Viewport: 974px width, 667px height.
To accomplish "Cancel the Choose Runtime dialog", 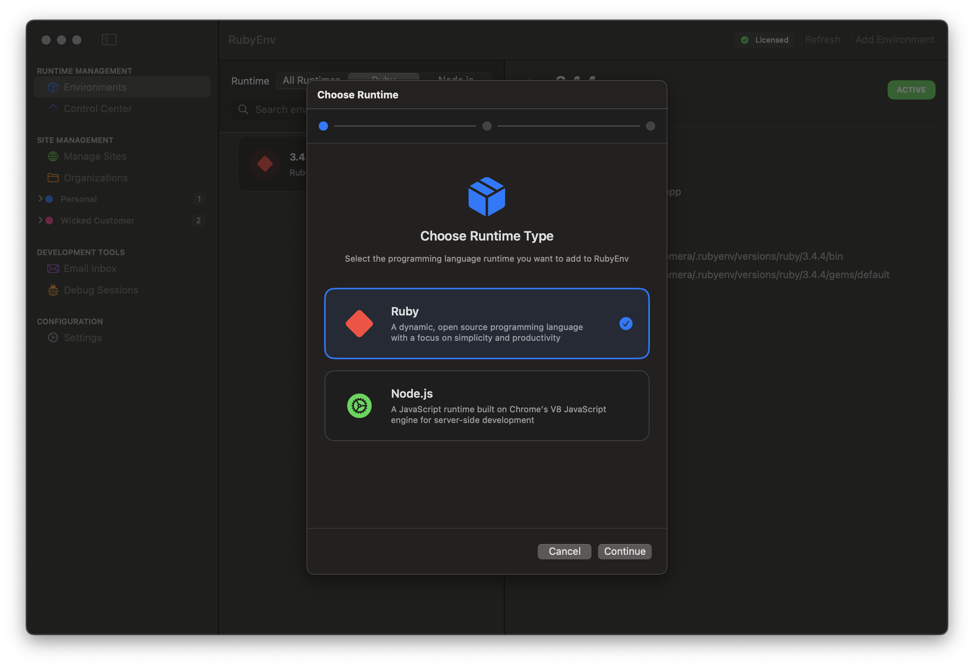I will pyautogui.click(x=564, y=551).
